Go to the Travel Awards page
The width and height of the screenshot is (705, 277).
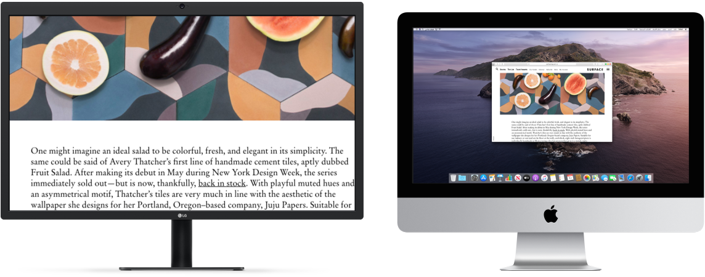pyautogui.click(x=521, y=70)
